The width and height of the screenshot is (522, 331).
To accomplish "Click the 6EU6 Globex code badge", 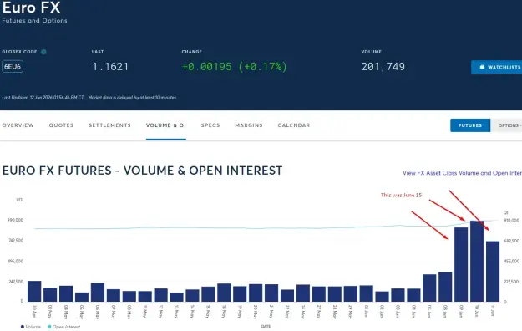I will tap(13, 66).
